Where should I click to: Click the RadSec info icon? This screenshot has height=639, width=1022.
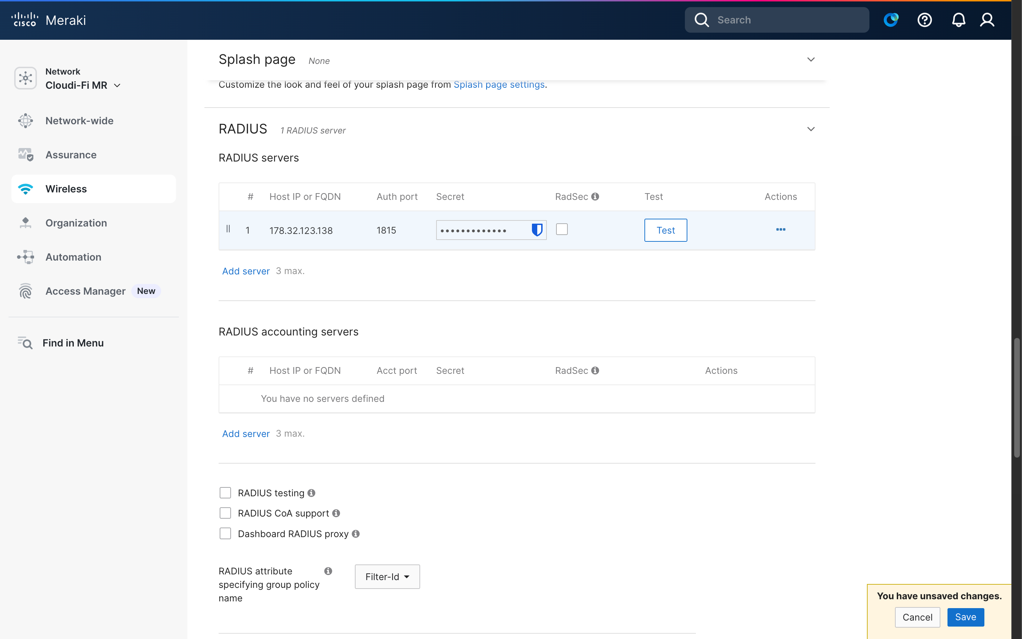click(x=595, y=196)
